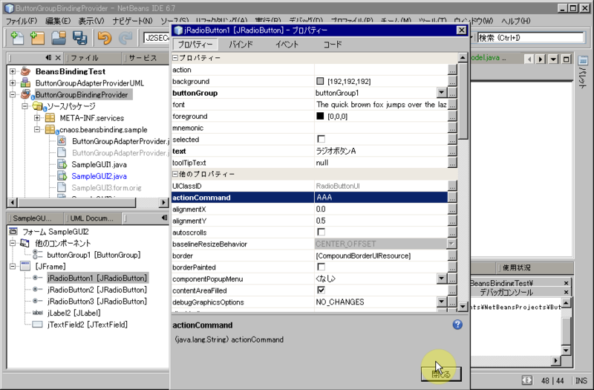
Task: Click properties list scroll down arrow
Action: 463,306
